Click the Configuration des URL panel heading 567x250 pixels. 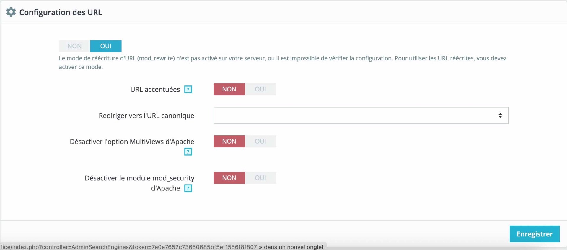(x=61, y=12)
